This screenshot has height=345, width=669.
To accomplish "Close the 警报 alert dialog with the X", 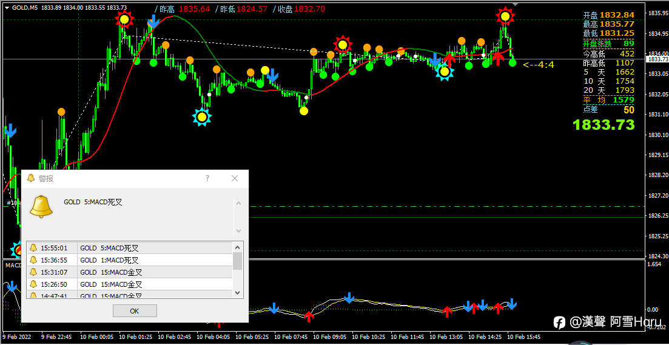I will pos(235,178).
